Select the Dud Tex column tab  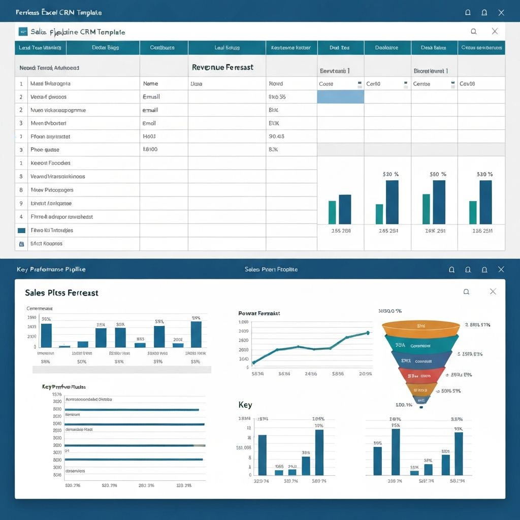pyautogui.click(x=341, y=48)
